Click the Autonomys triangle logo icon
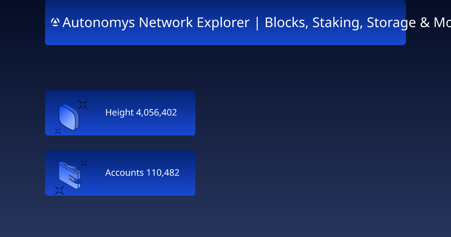The height and width of the screenshot is (237, 451). pos(55,23)
